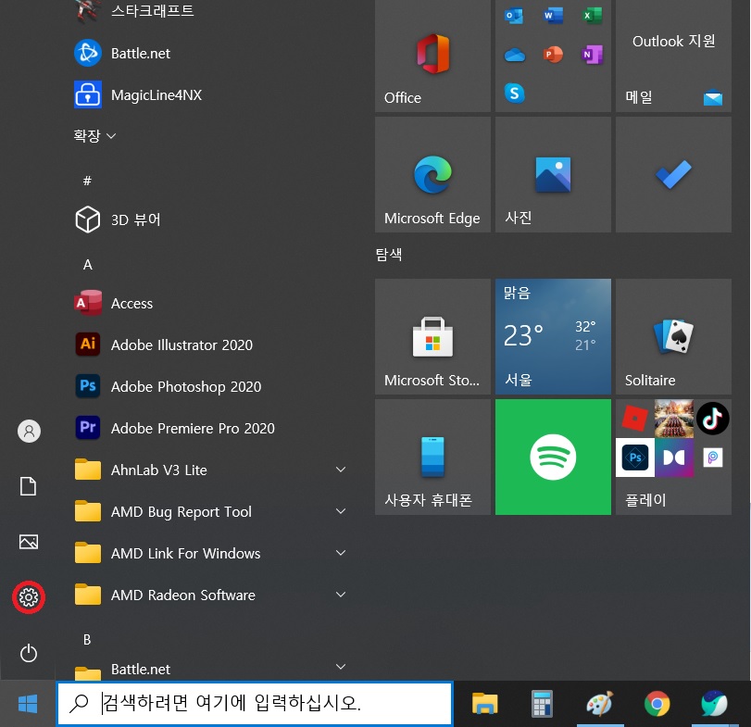Click the A letter group header

click(x=88, y=264)
